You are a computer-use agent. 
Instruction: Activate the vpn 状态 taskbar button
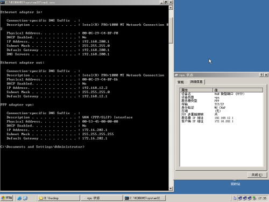click(x=102, y=198)
